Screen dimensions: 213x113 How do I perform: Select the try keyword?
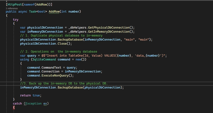point(16,19)
